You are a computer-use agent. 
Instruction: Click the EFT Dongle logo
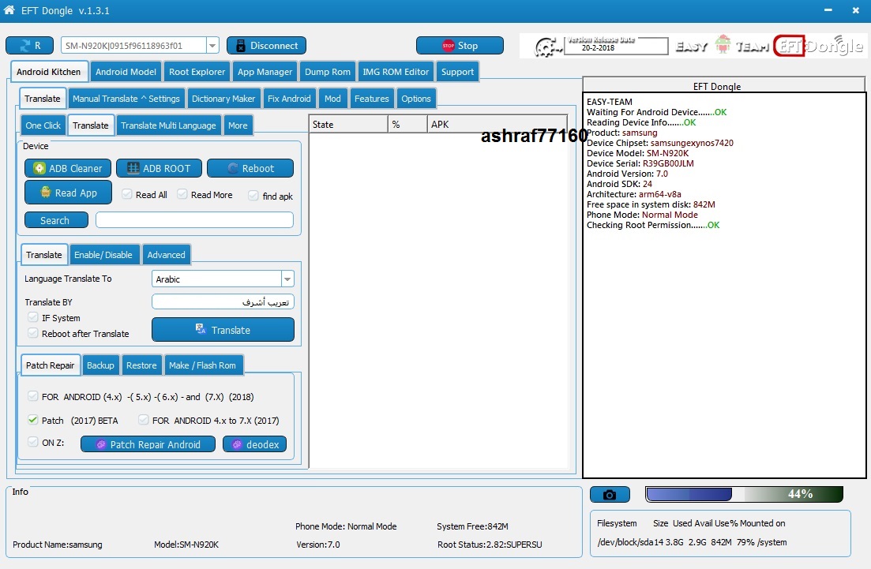819,46
